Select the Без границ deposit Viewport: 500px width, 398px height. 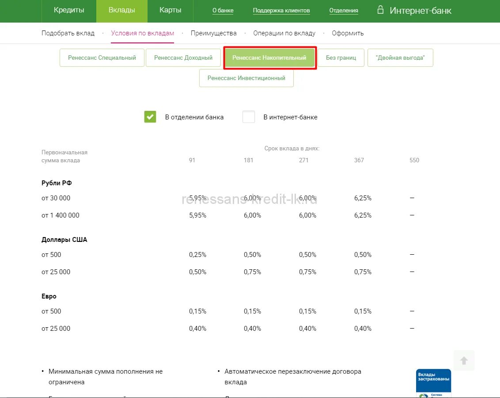341,58
